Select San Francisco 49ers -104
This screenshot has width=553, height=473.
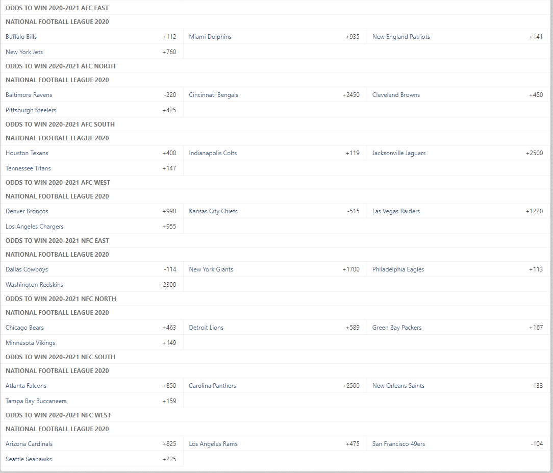[459, 444]
